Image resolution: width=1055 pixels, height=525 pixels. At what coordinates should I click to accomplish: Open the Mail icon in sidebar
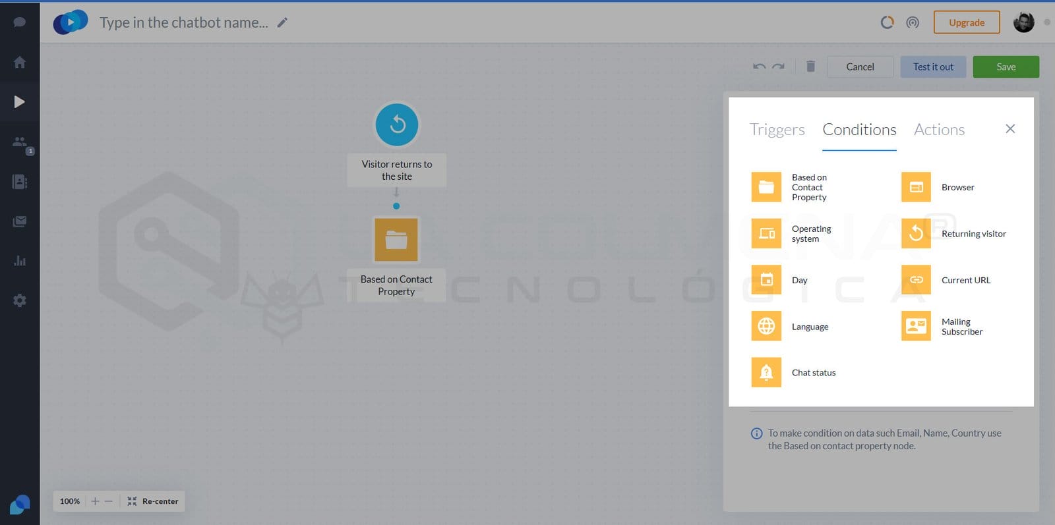tap(20, 221)
